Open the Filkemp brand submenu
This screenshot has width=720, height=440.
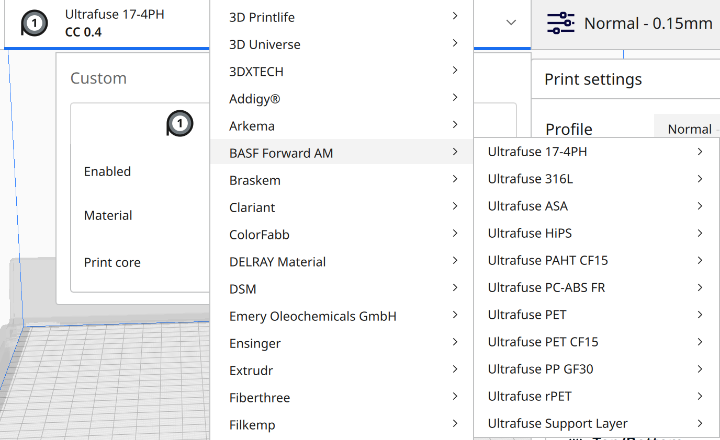click(342, 424)
